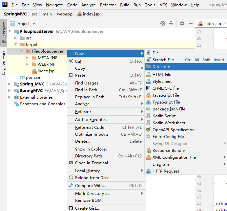This screenshot has width=227, height=211.
Task: Open Project panel settings gear
Action: click(x=182, y=23)
